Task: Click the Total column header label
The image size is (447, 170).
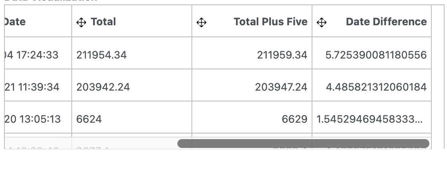Action: (x=103, y=22)
